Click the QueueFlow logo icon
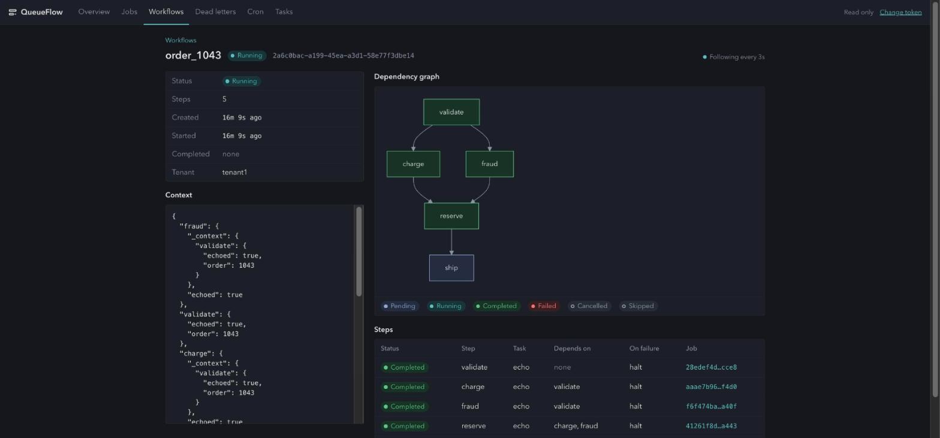 click(12, 12)
